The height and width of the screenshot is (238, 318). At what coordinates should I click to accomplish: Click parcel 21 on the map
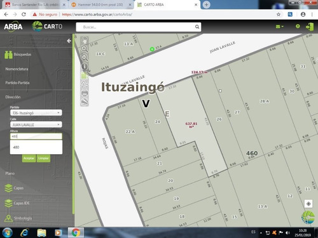[160, 163]
